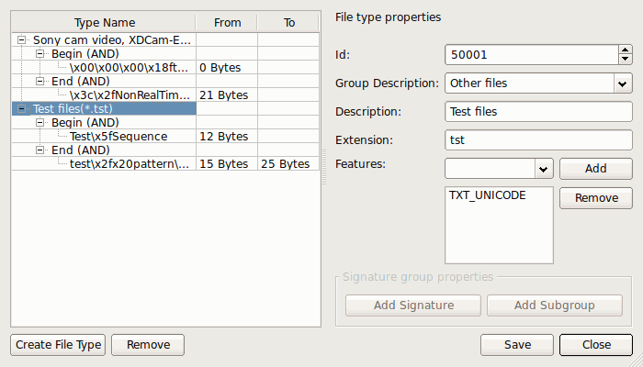
Task: Select TXT_UNICODE in the features list
Action: (487, 195)
